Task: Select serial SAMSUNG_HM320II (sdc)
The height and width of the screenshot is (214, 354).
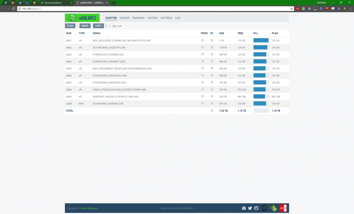Action: point(116,97)
